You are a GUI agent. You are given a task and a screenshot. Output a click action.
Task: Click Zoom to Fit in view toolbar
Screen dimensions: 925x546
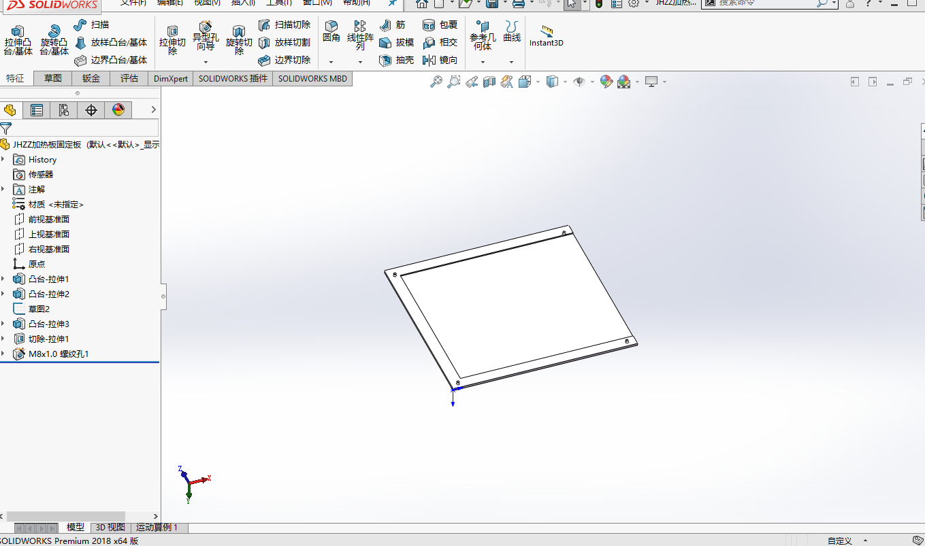click(436, 82)
